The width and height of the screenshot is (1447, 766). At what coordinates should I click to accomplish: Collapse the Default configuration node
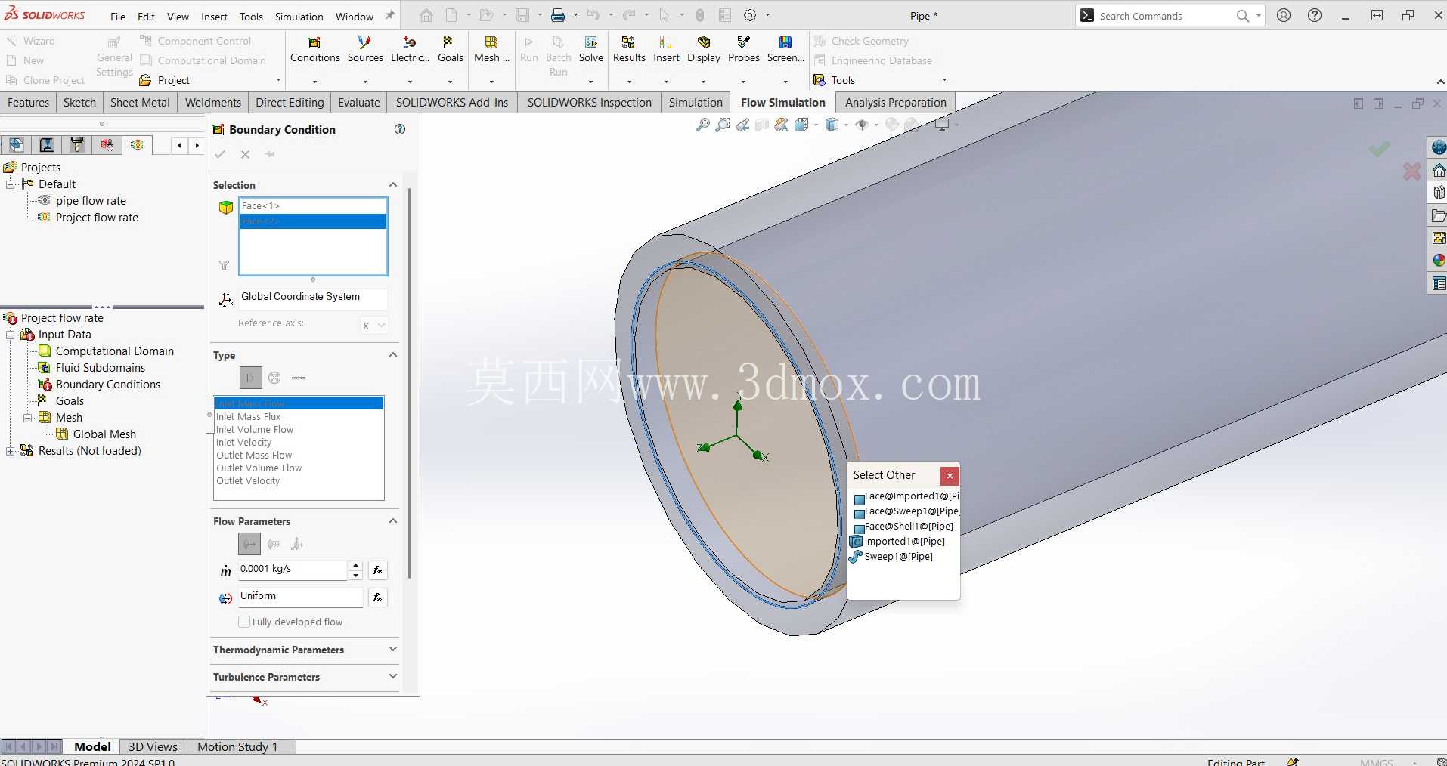click(11, 184)
